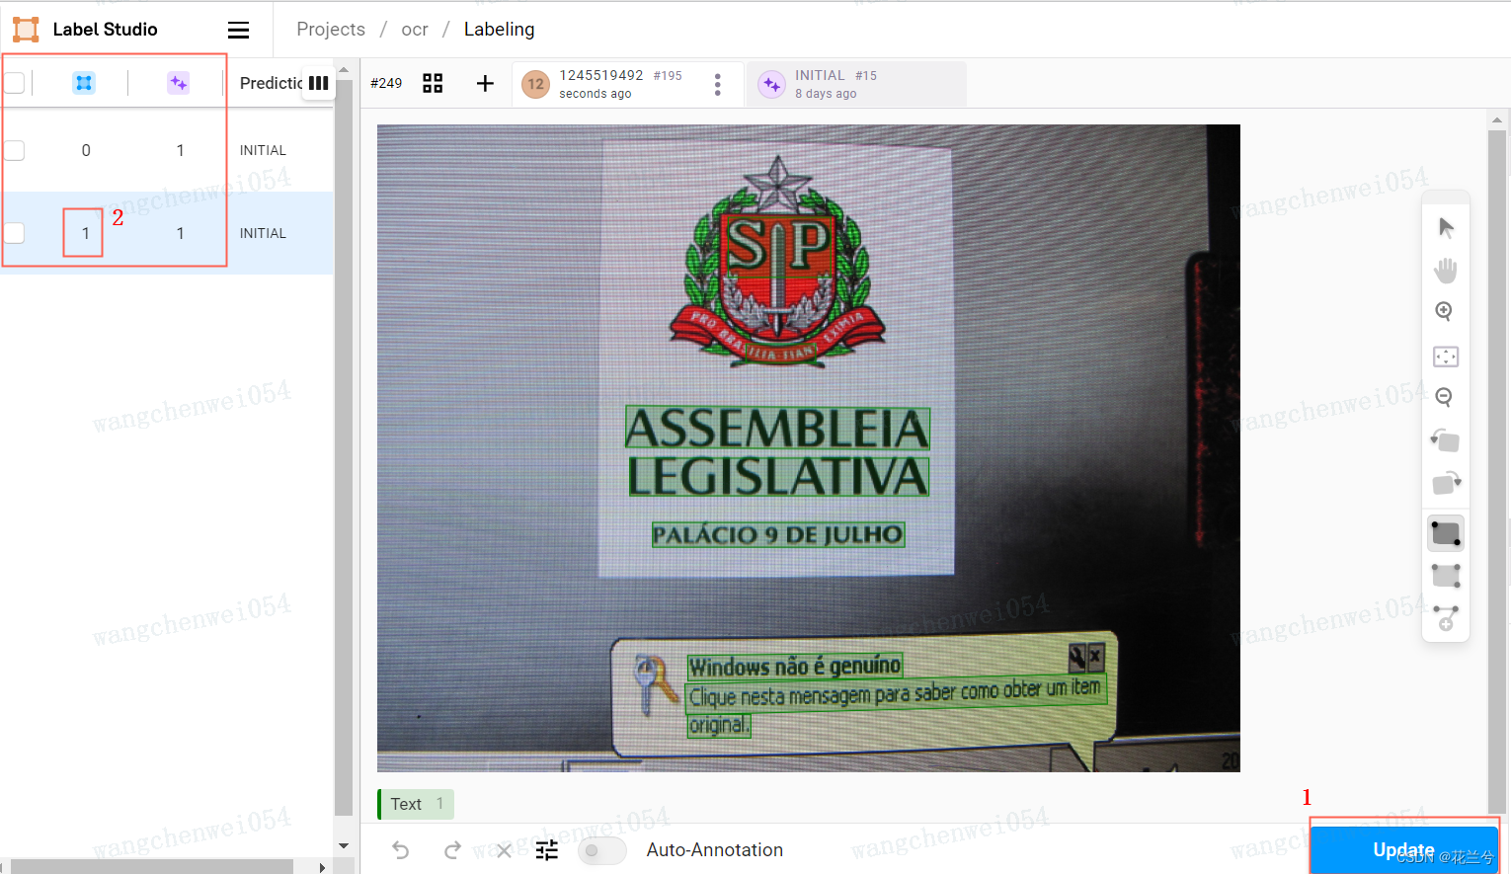
Task: Select the polygon drawing tool
Action: [1446, 618]
